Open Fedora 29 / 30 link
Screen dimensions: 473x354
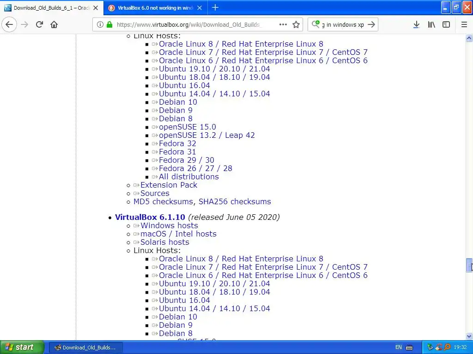point(187,160)
